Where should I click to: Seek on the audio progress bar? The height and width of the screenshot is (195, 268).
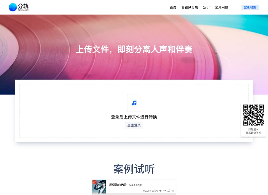pos(125,191)
